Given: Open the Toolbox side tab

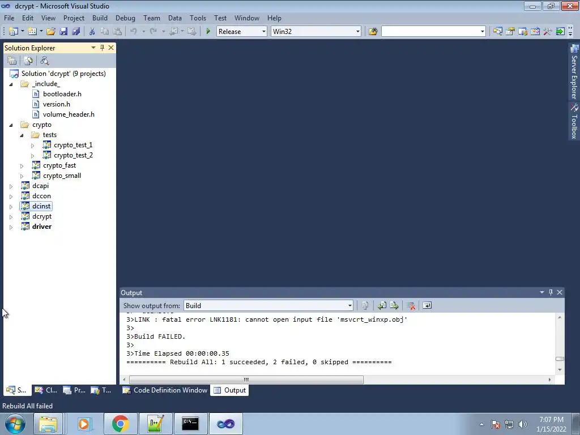Looking at the screenshot, I should point(574,121).
